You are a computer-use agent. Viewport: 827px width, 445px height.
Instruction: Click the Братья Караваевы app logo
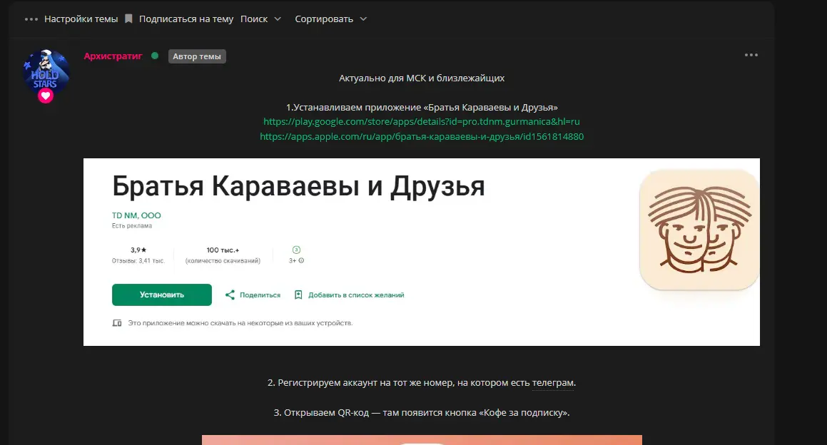pos(699,230)
